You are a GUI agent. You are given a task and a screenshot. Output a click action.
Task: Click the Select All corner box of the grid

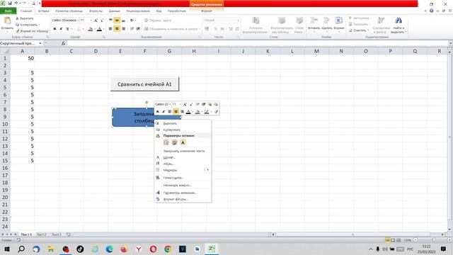tap(5, 51)
